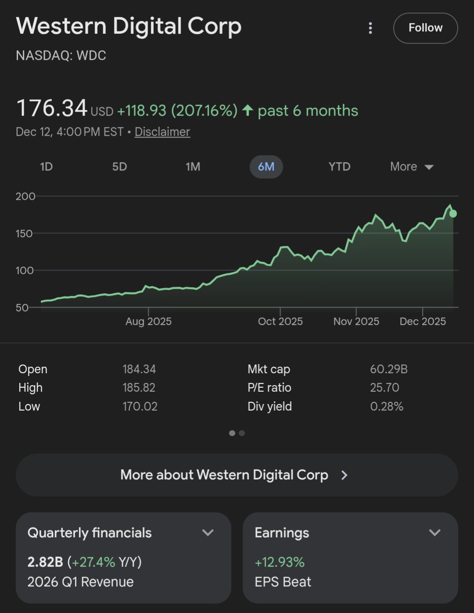Select the 5D time range tab
This screenshot has height=613, width=474.
119,167
